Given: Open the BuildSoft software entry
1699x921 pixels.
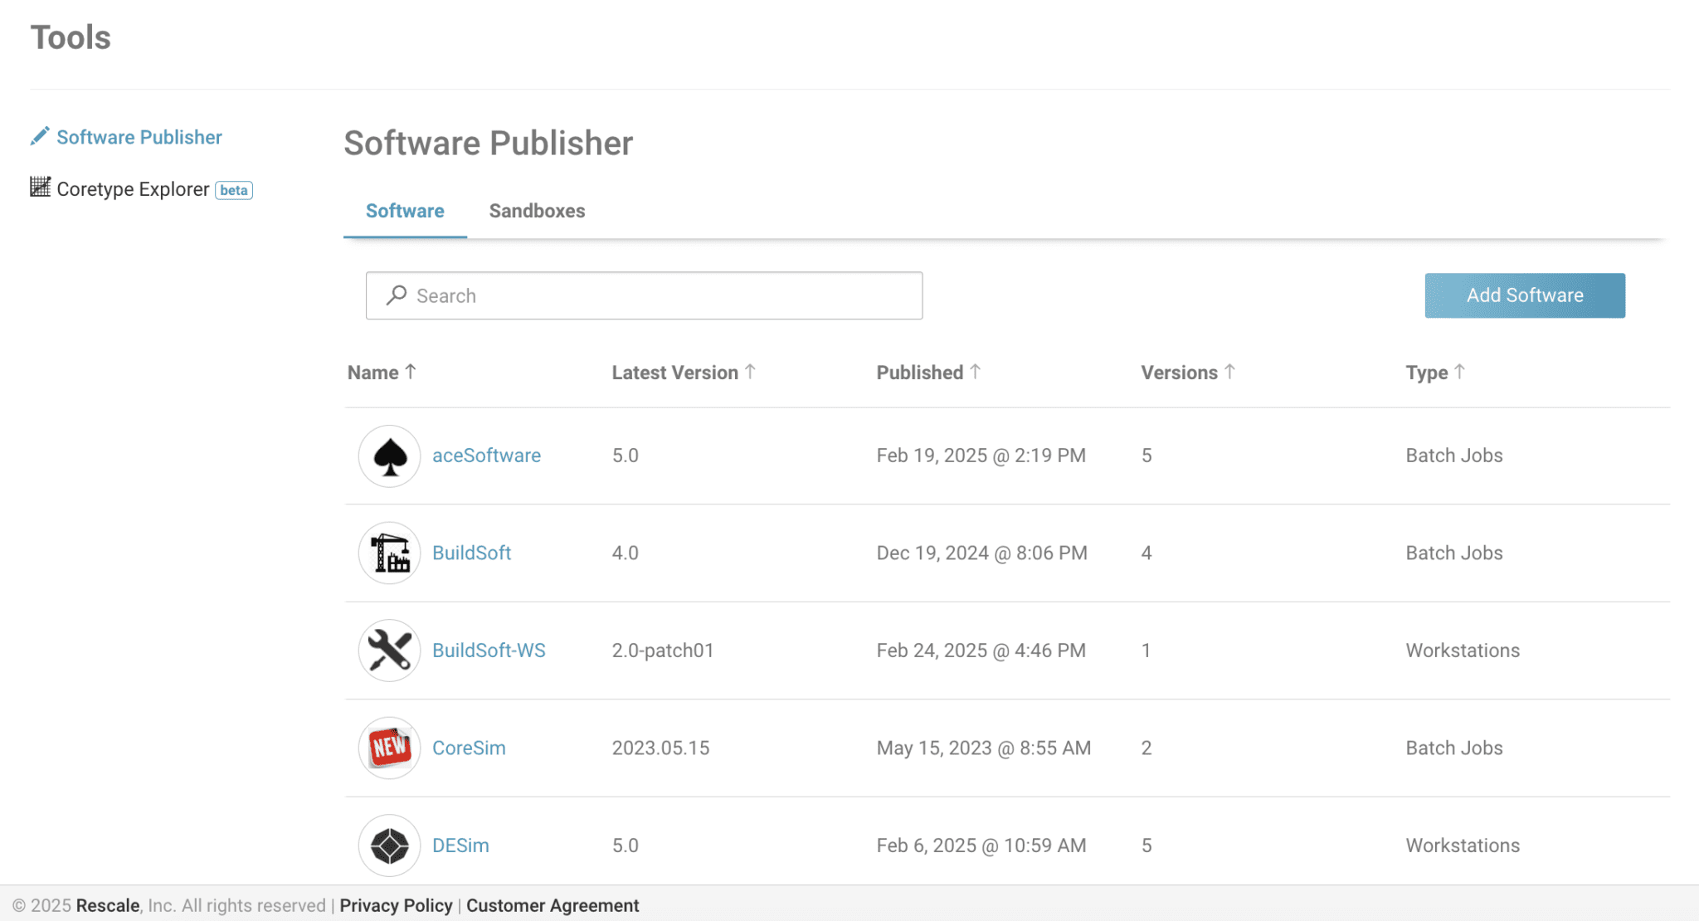Looking at the screenshot, I should tap(471, 553).
